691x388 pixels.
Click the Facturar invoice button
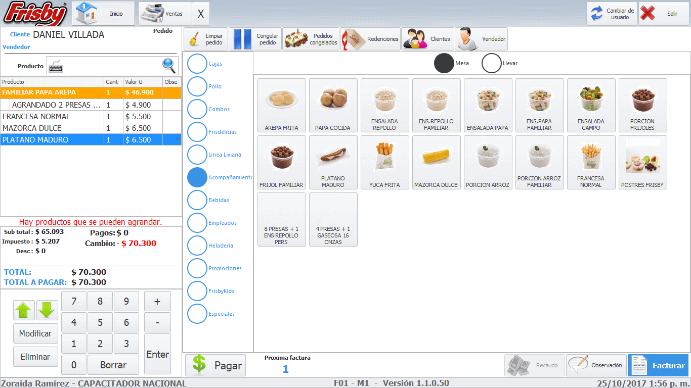(658, 365)
